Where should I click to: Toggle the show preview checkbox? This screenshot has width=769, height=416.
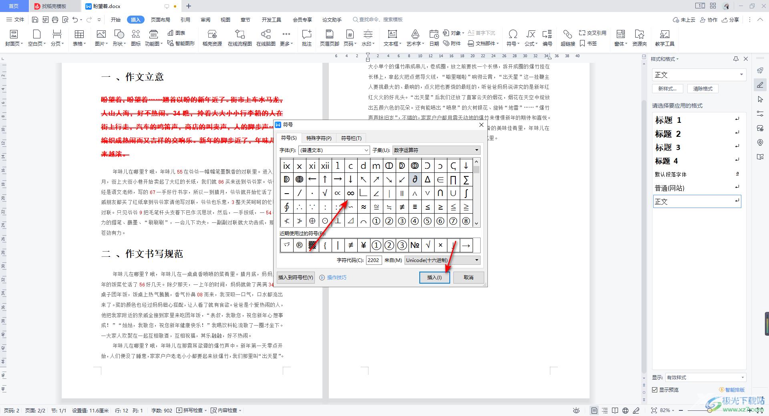pos(654,390)
